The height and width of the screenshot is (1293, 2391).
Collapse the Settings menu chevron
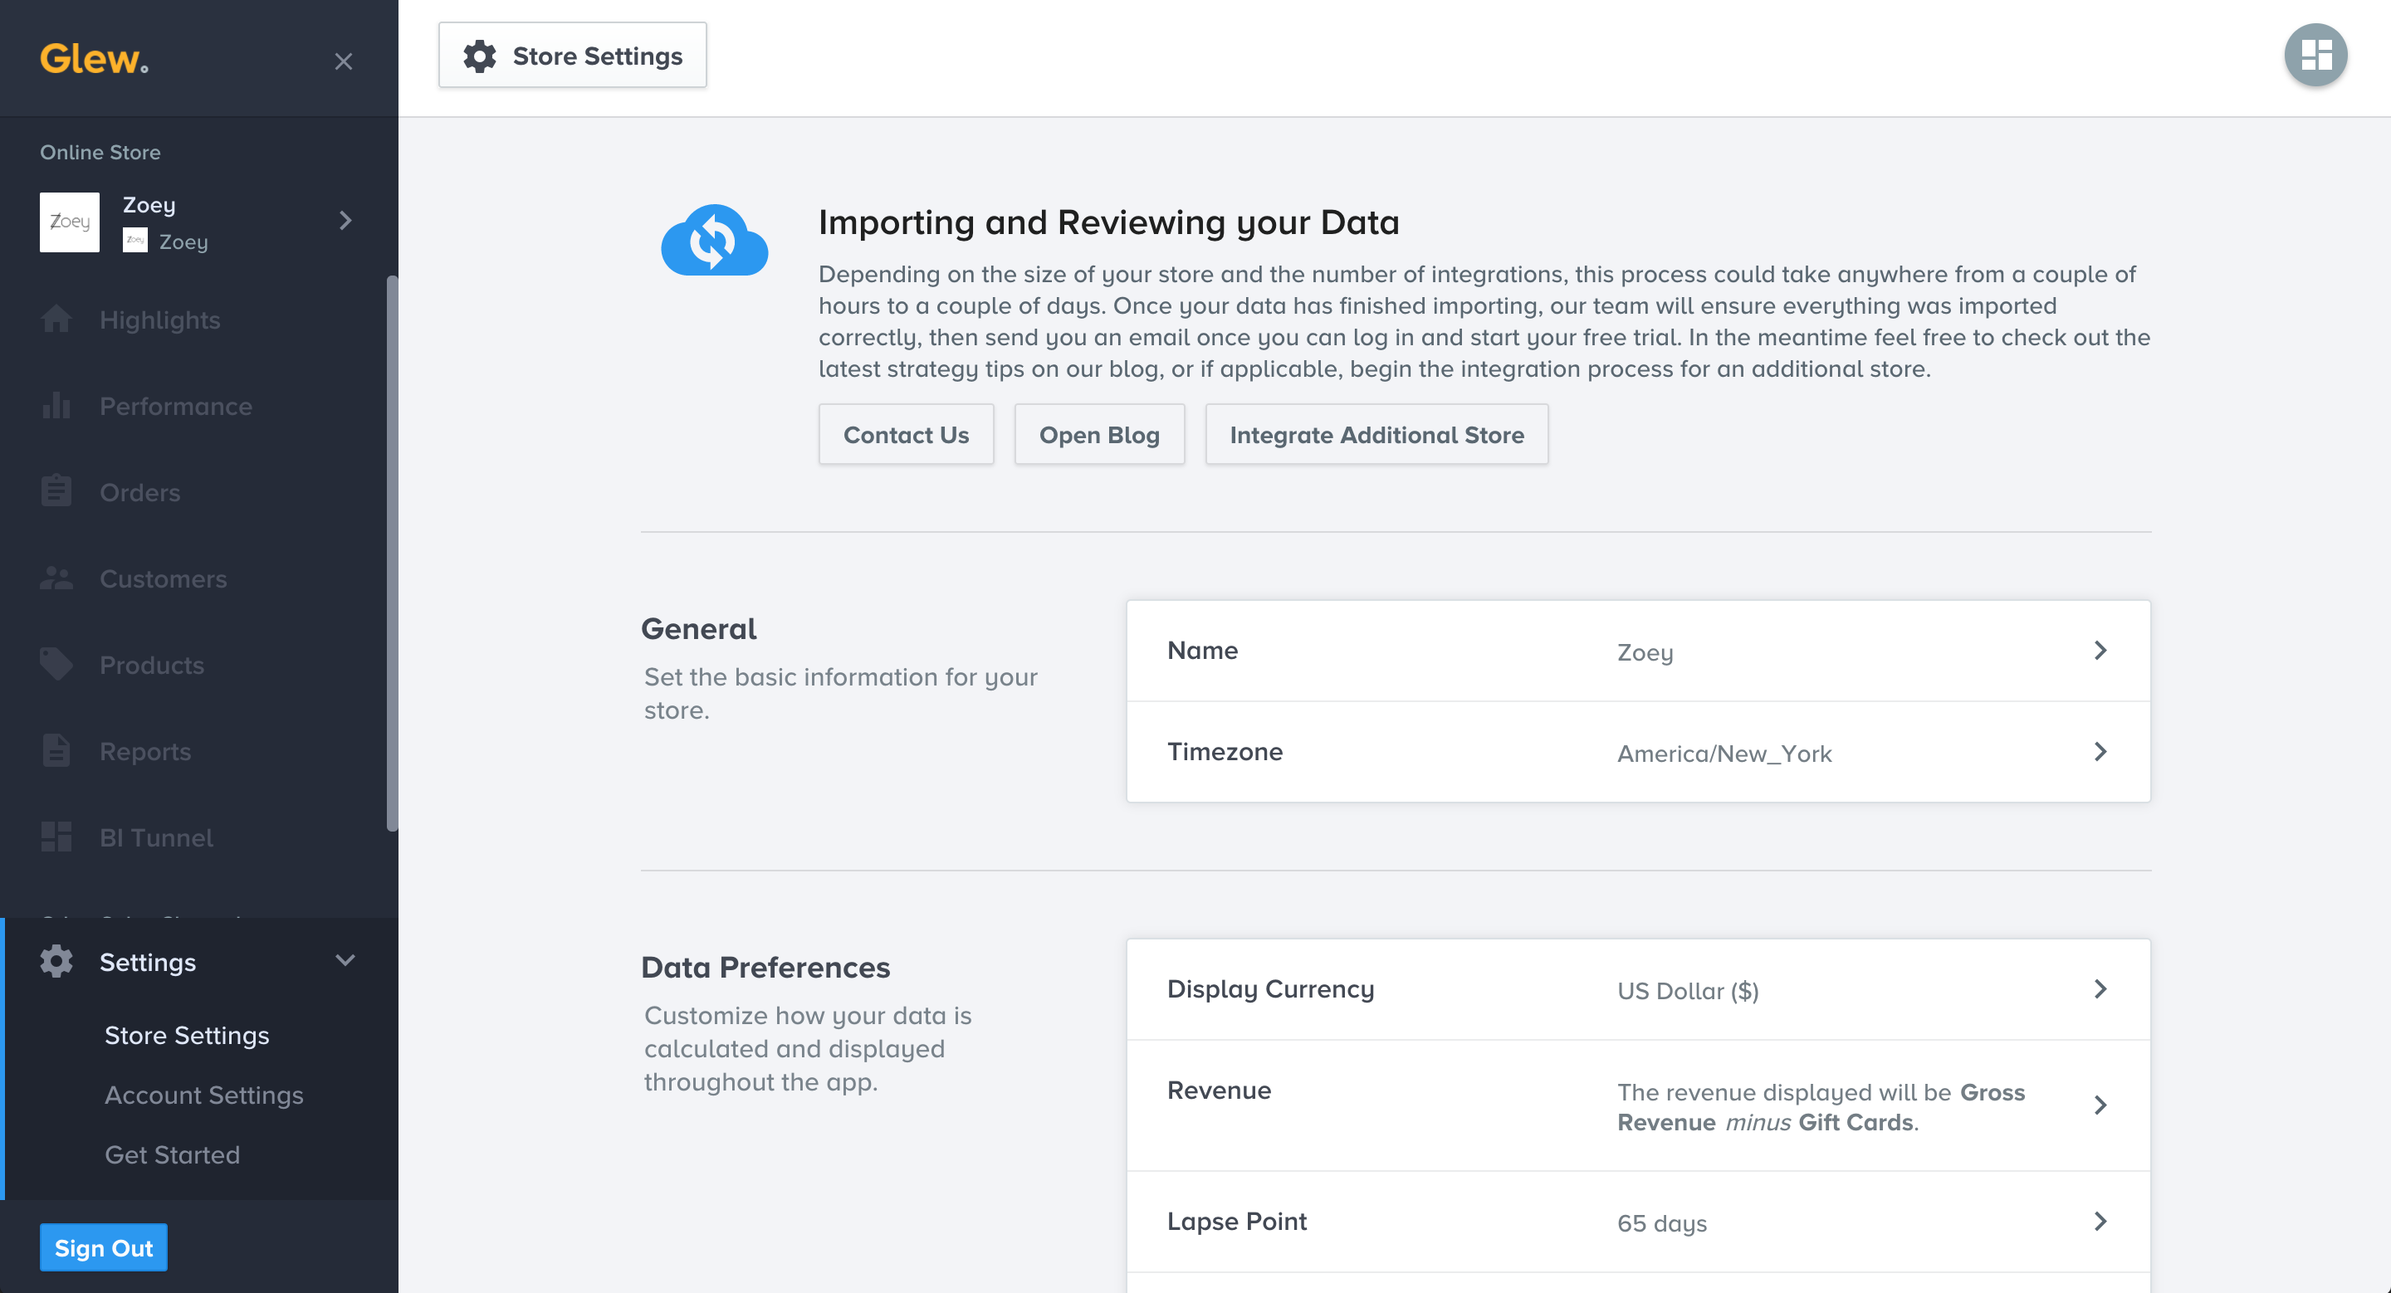click(x=345, y=961)
